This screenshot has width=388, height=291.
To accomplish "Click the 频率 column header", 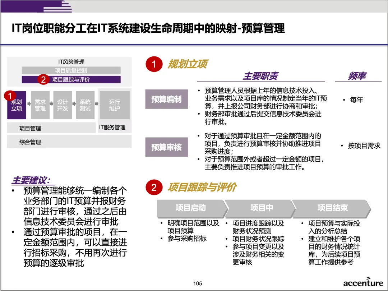I will tap(357, 76).
